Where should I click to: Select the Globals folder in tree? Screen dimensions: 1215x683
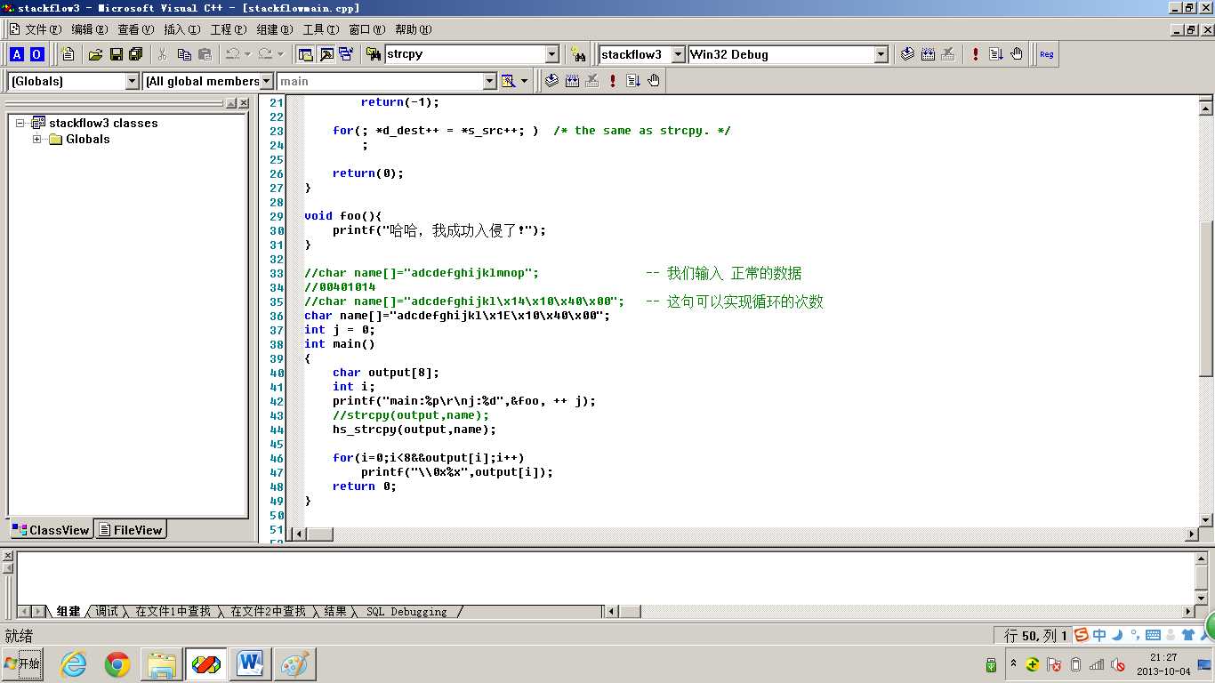click(x=88, y=139)
